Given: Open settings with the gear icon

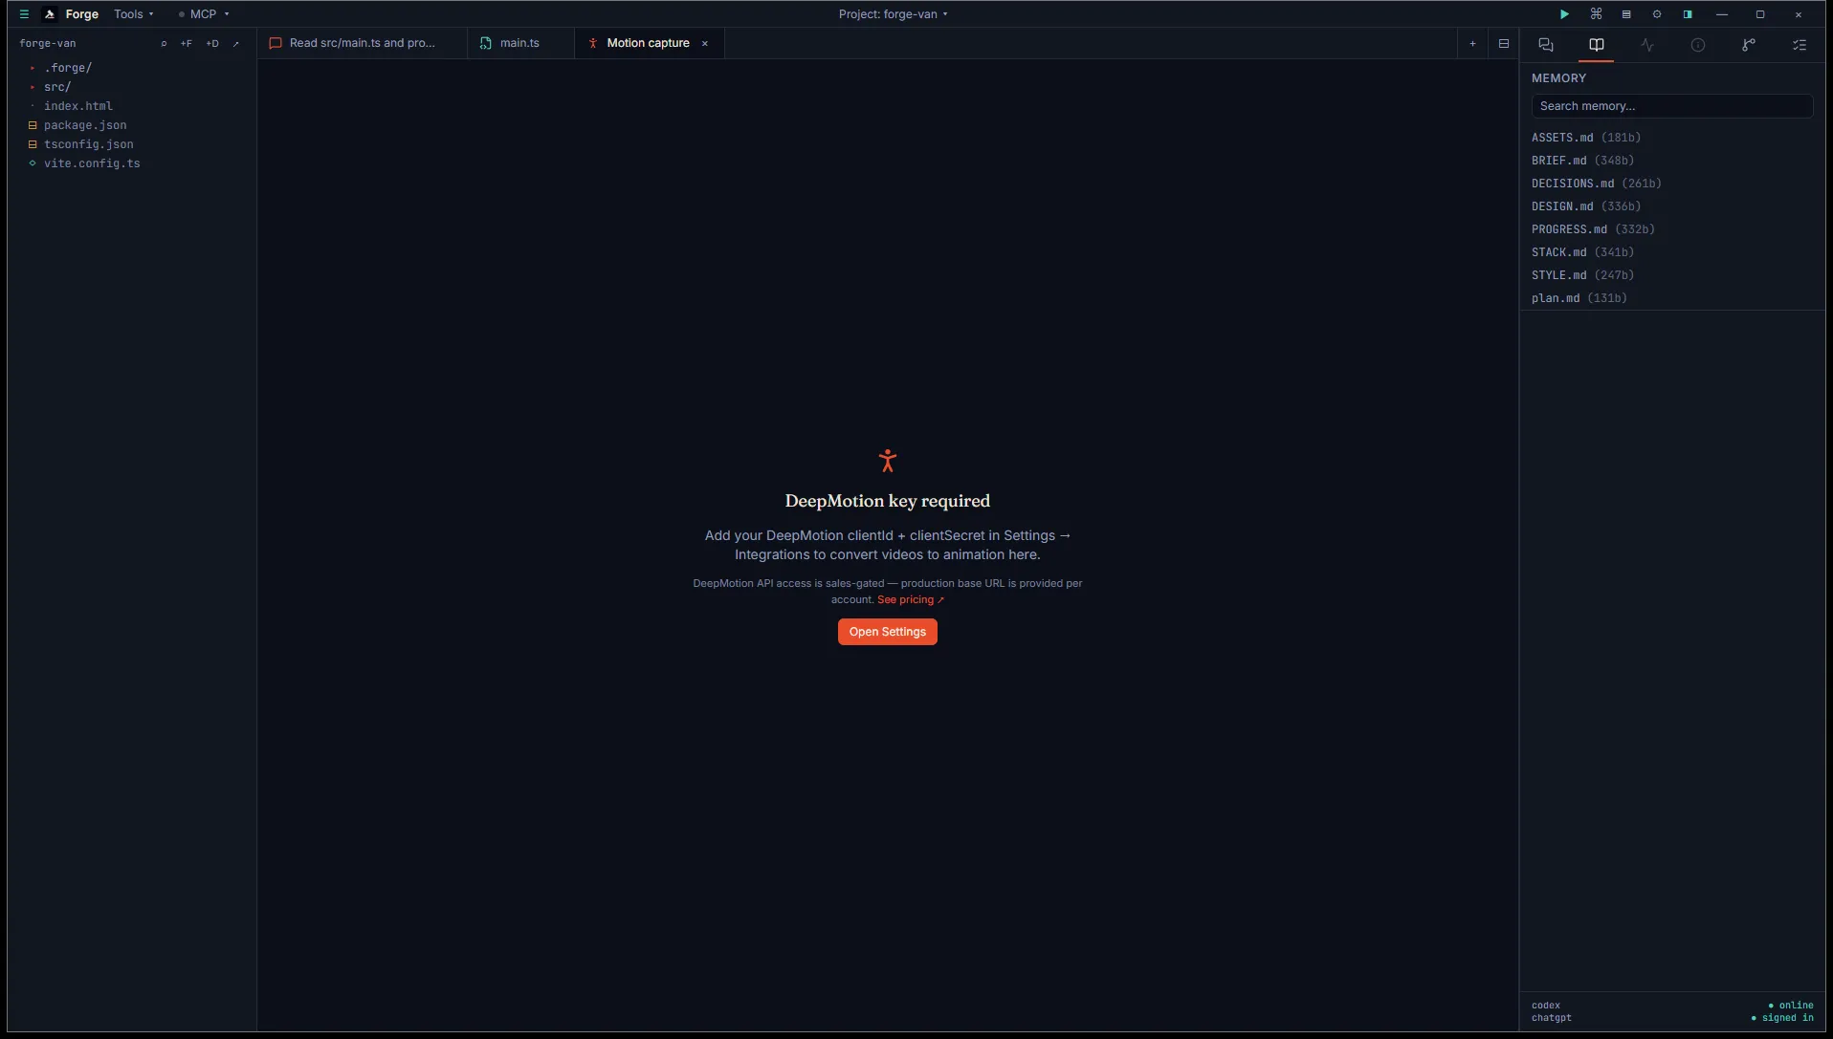Looking at the screenshot, I should 1657,14.
